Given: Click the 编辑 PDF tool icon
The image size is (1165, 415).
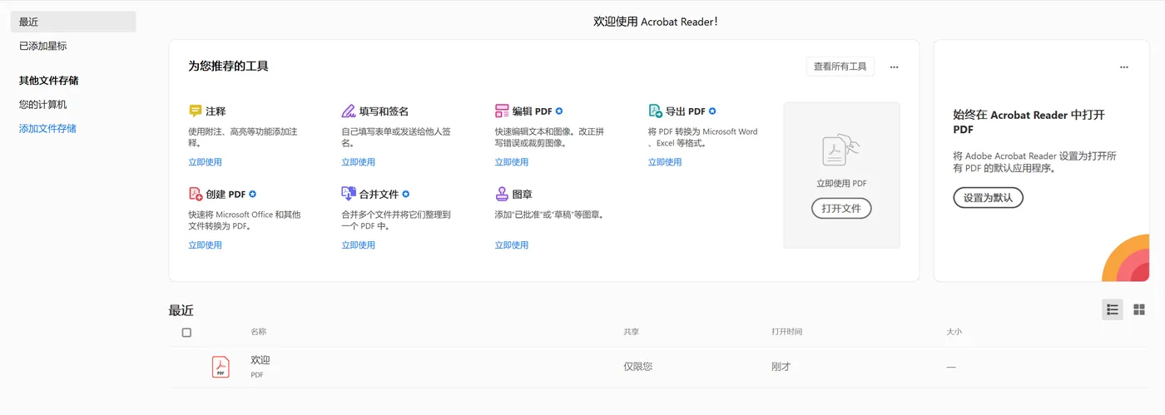Looking at the screenshot, I should click(x=502, y=111).
